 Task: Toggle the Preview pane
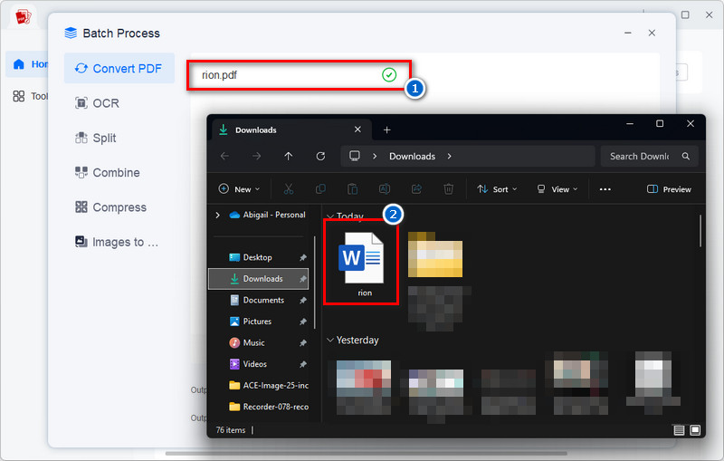point(669,189)
